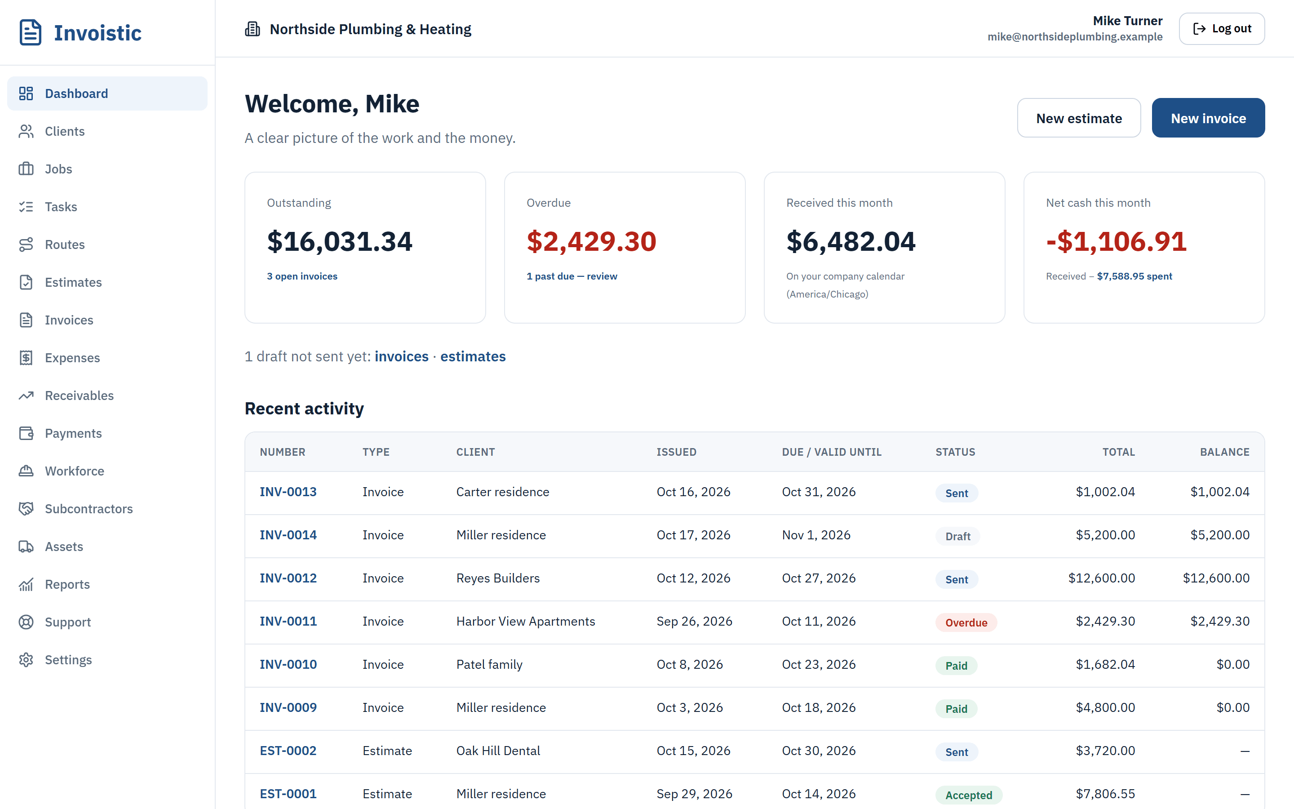
Task: Open draft estimates link
Action: 473,356
